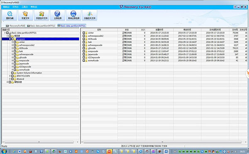
Task: Click japancode folder icon in right file list
Action: (x=86, y=54)
